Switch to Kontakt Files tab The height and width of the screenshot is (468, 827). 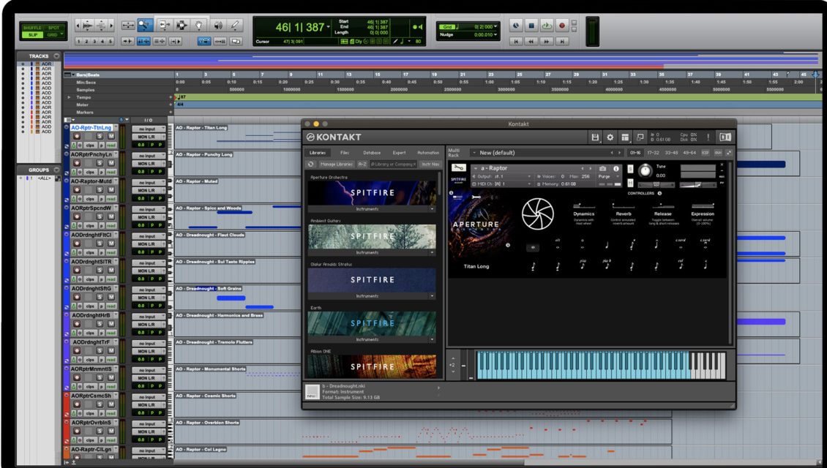(x=345, y=153)
